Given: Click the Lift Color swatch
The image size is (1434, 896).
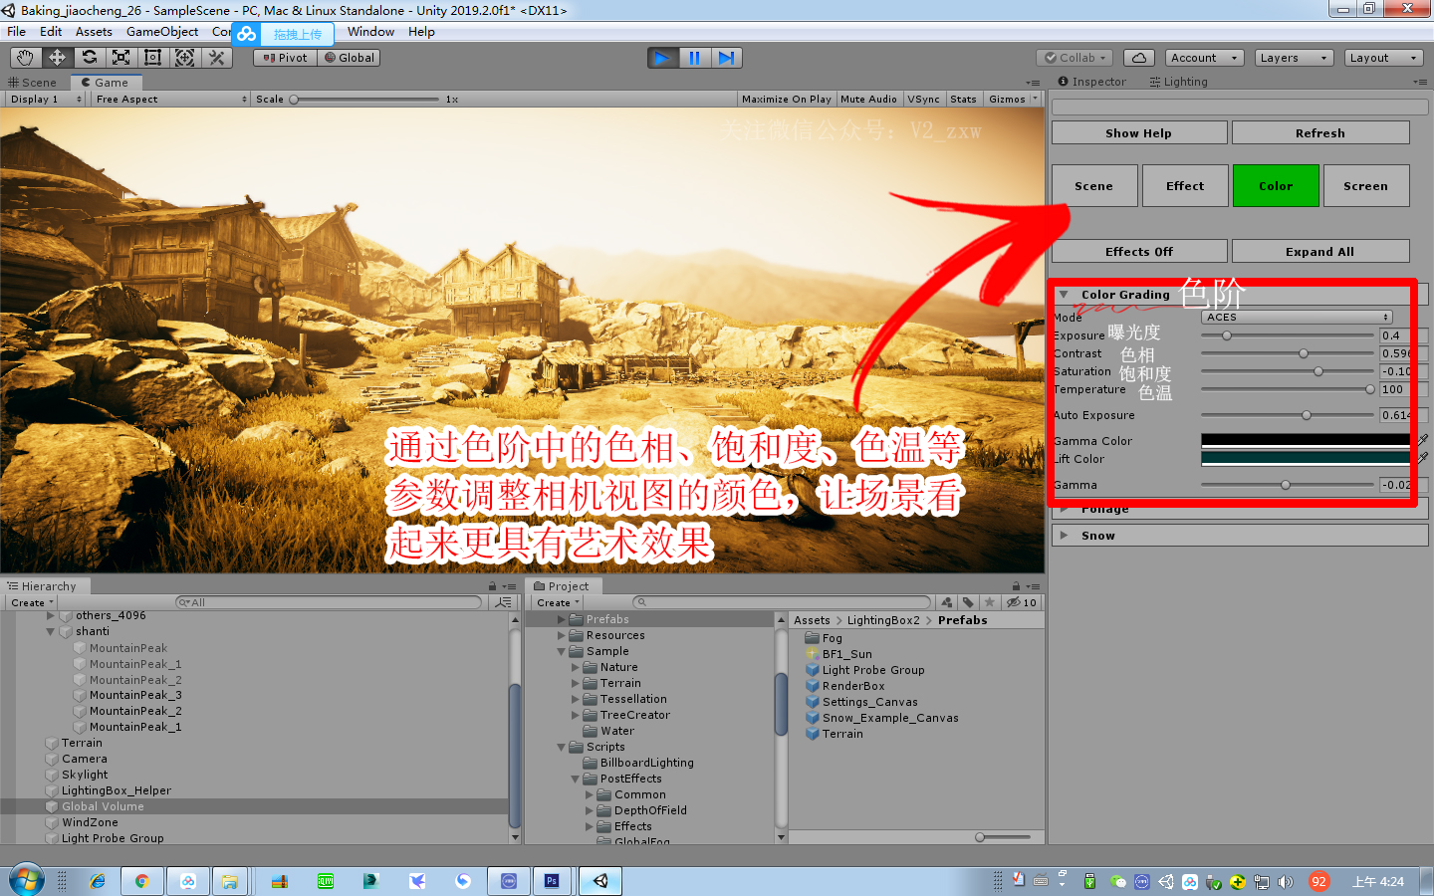Looking at the screenshot, I should [1306, 458].
